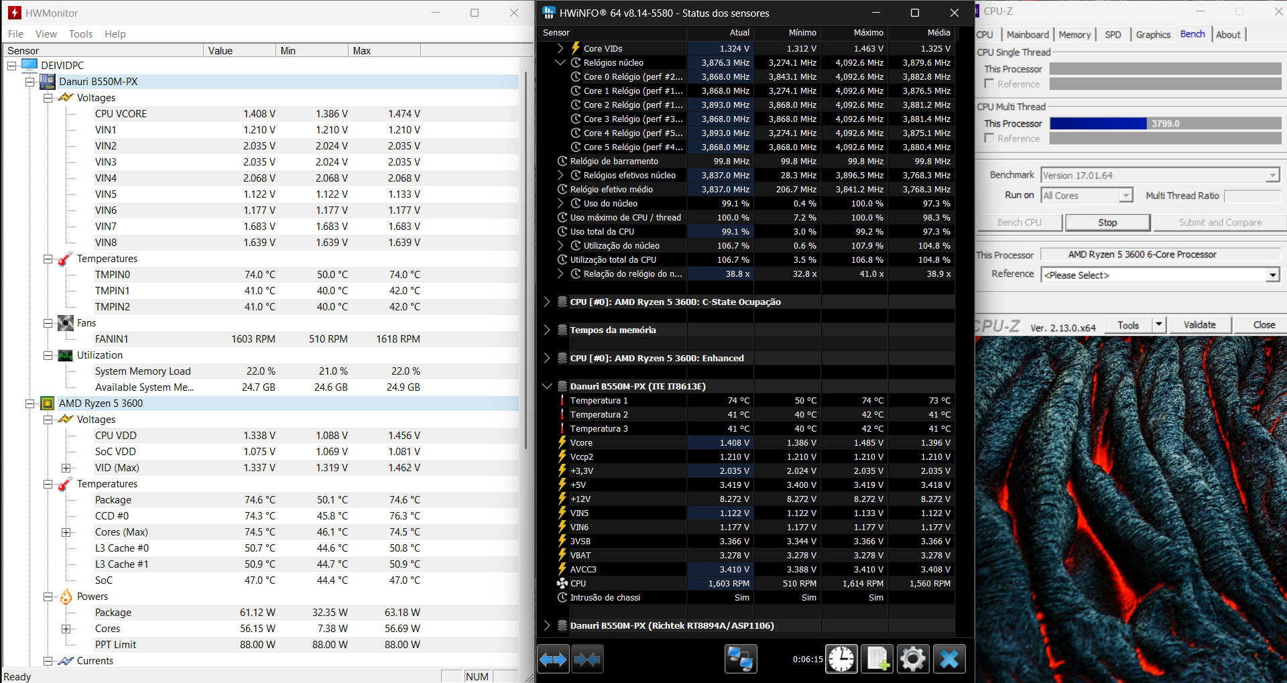This screenshot has width=1287, height=683.
Task: Click the Temperatura 1 thermometer icon
Action: 562,400
